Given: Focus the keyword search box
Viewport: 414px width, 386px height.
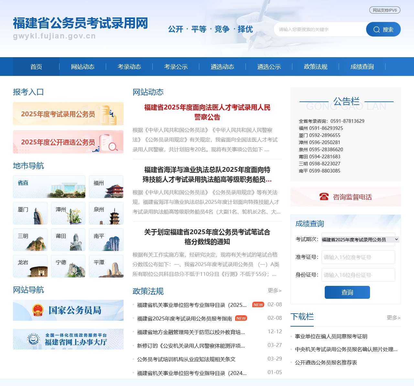Looking at the screenshot, I should tap(320, 29).
